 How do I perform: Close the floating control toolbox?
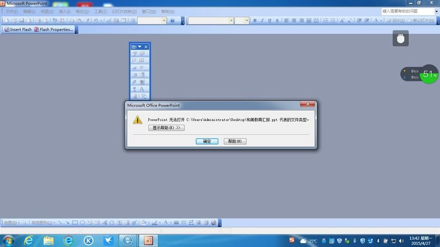(146, 47)
